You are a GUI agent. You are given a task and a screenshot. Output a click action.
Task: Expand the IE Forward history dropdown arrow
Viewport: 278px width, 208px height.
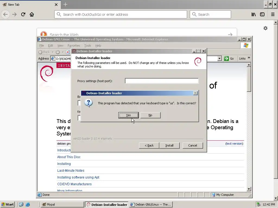[x=63, y=52]
